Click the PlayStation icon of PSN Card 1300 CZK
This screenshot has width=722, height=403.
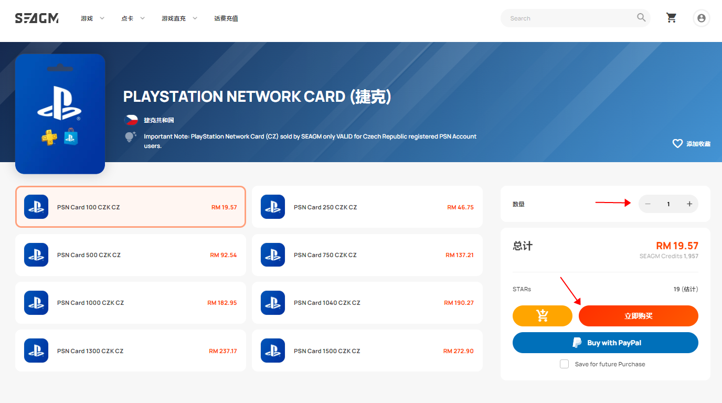pyautogui.click(x=36, y=351)
